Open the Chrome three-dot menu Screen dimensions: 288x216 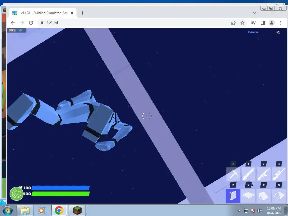[281, 23]
